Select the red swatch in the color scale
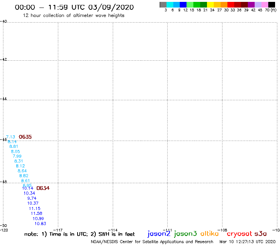280x245 pixels. click(231, 5)
